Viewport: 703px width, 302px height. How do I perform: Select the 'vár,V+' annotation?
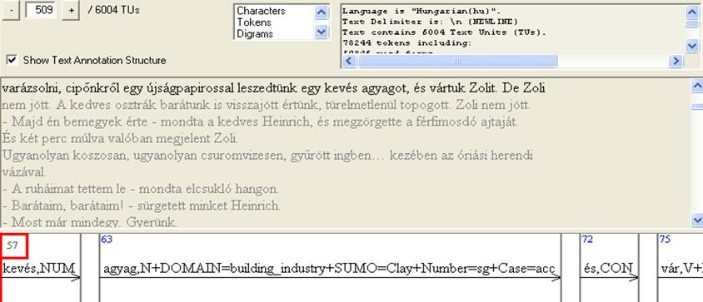681,269
